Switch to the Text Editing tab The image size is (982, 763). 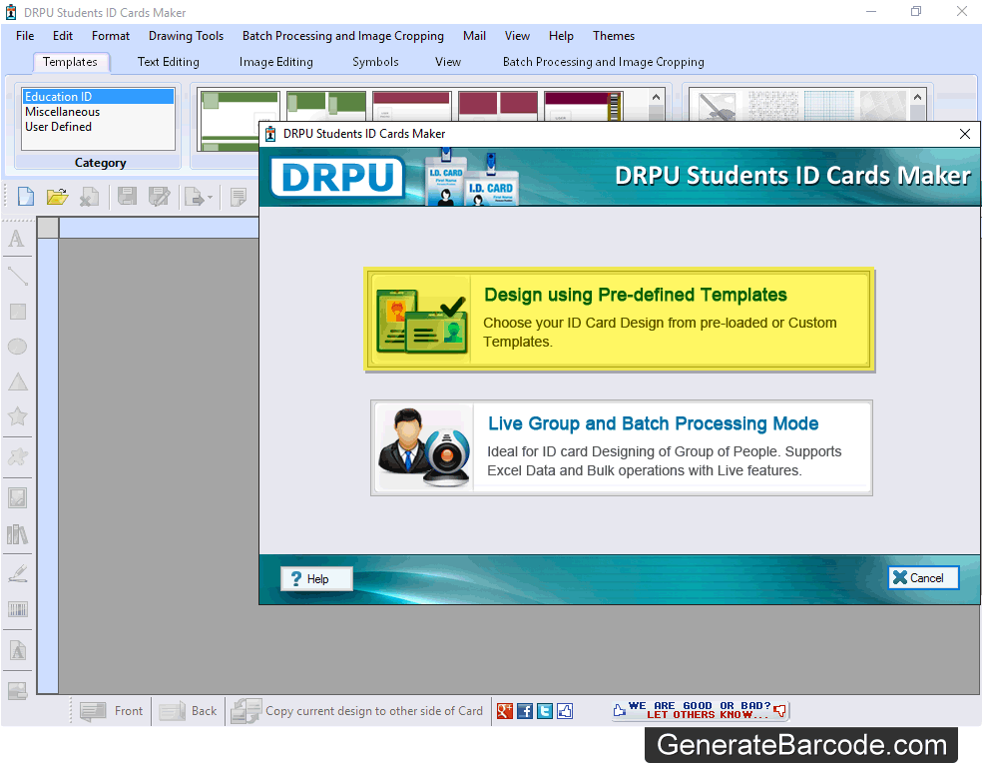(168, 61)
